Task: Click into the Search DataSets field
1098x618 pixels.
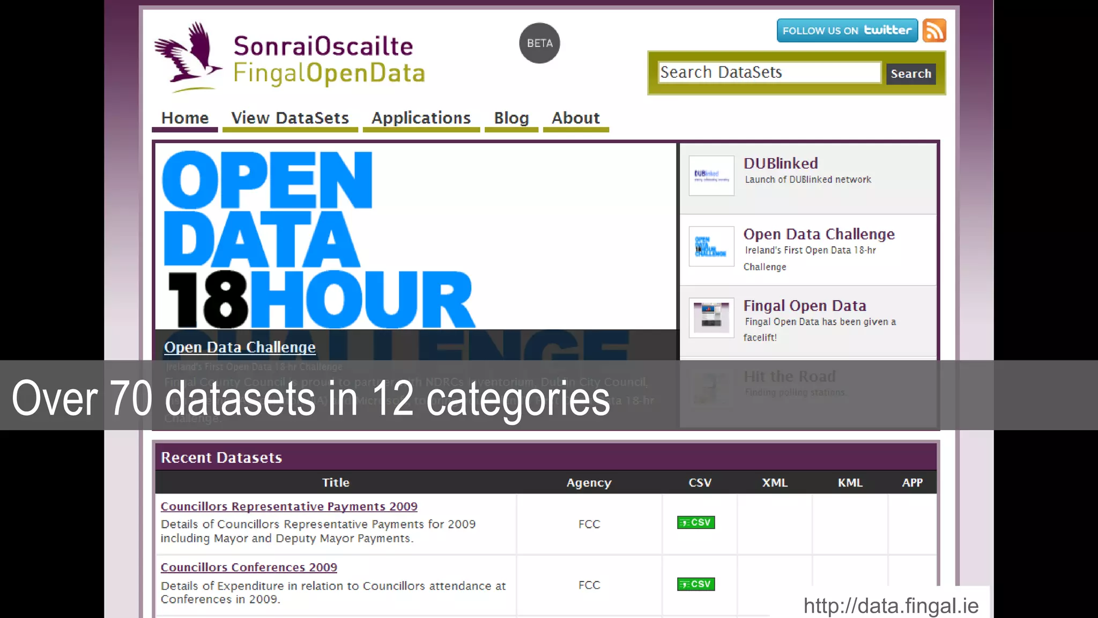Action: 769,72
